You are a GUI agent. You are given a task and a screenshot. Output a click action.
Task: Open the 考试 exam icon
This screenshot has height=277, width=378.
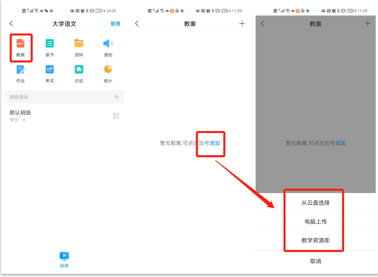pos(50,69)
